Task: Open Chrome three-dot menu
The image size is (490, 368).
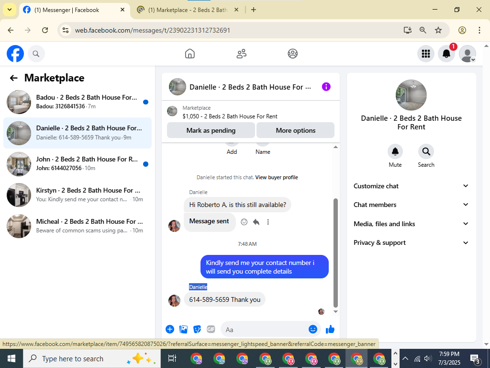Action: (x=479, y=30)
